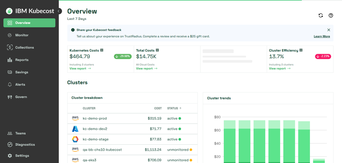
Task: Show info for Kubernetes Costs
Action: (102, 50)
